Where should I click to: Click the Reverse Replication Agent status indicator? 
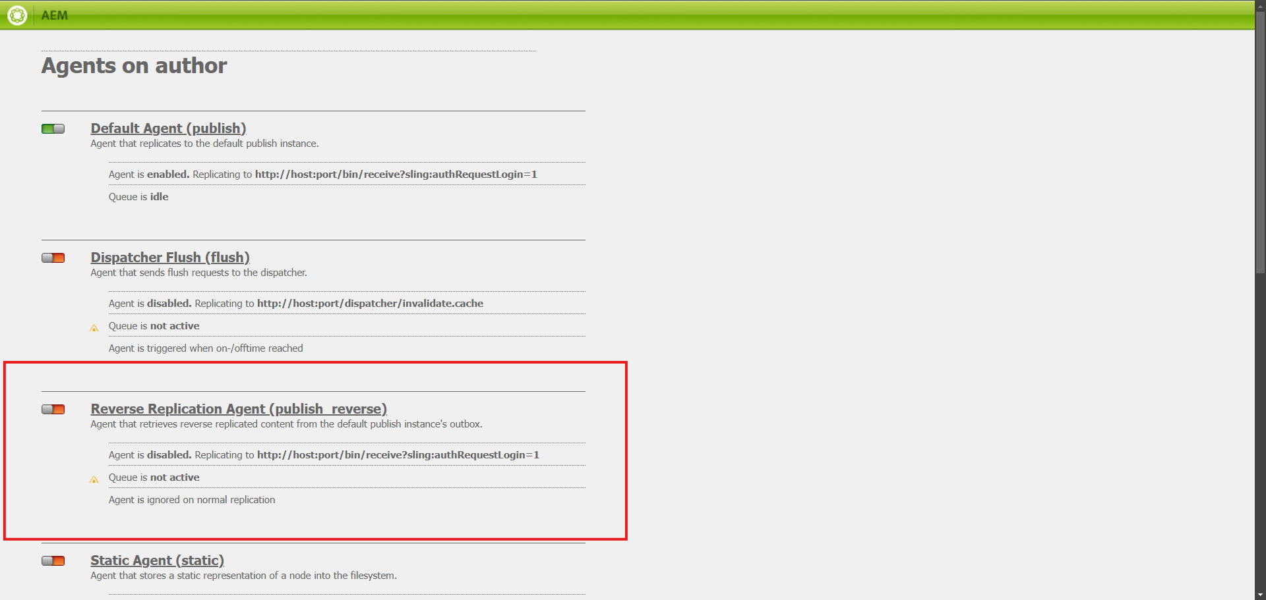click(x=53, y=409)
